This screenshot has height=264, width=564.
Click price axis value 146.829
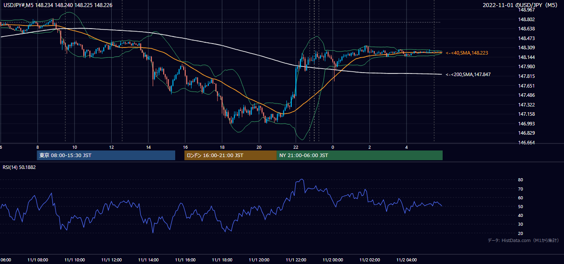pyautogui.click(x=526, y=133)
